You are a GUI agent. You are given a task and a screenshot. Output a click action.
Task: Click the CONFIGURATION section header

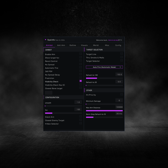[64, 97]
